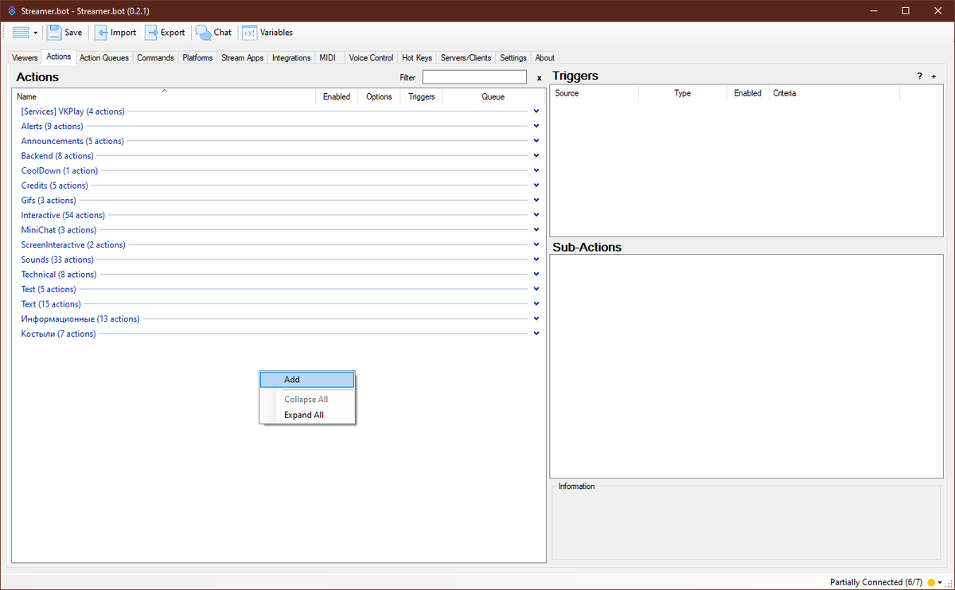Expand the Backend group chevron
The width and height of the screenshot is (955, 590).
point(536,155)
